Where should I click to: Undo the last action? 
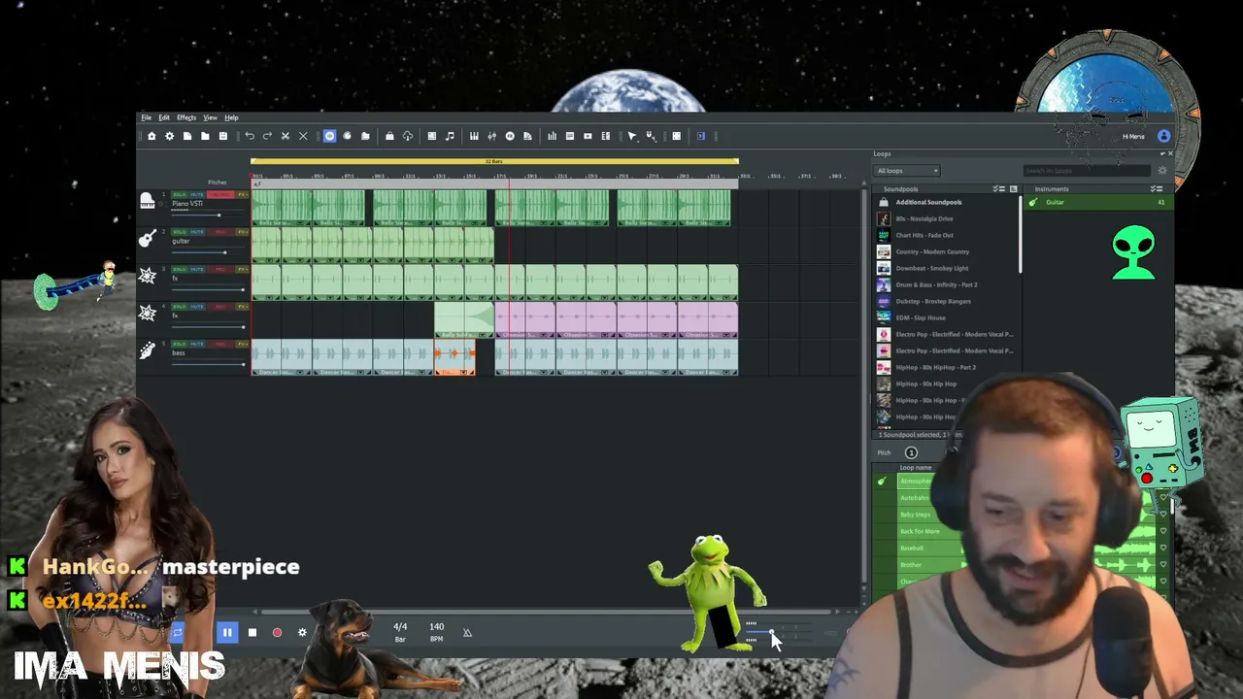pyautogui.click(x=250, y=136)
